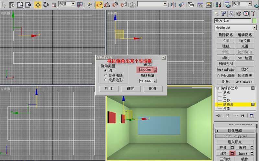Adjust 偏移数量 value spinner arrows
This screenshot has width=259, height=161.
pos(155,81)
